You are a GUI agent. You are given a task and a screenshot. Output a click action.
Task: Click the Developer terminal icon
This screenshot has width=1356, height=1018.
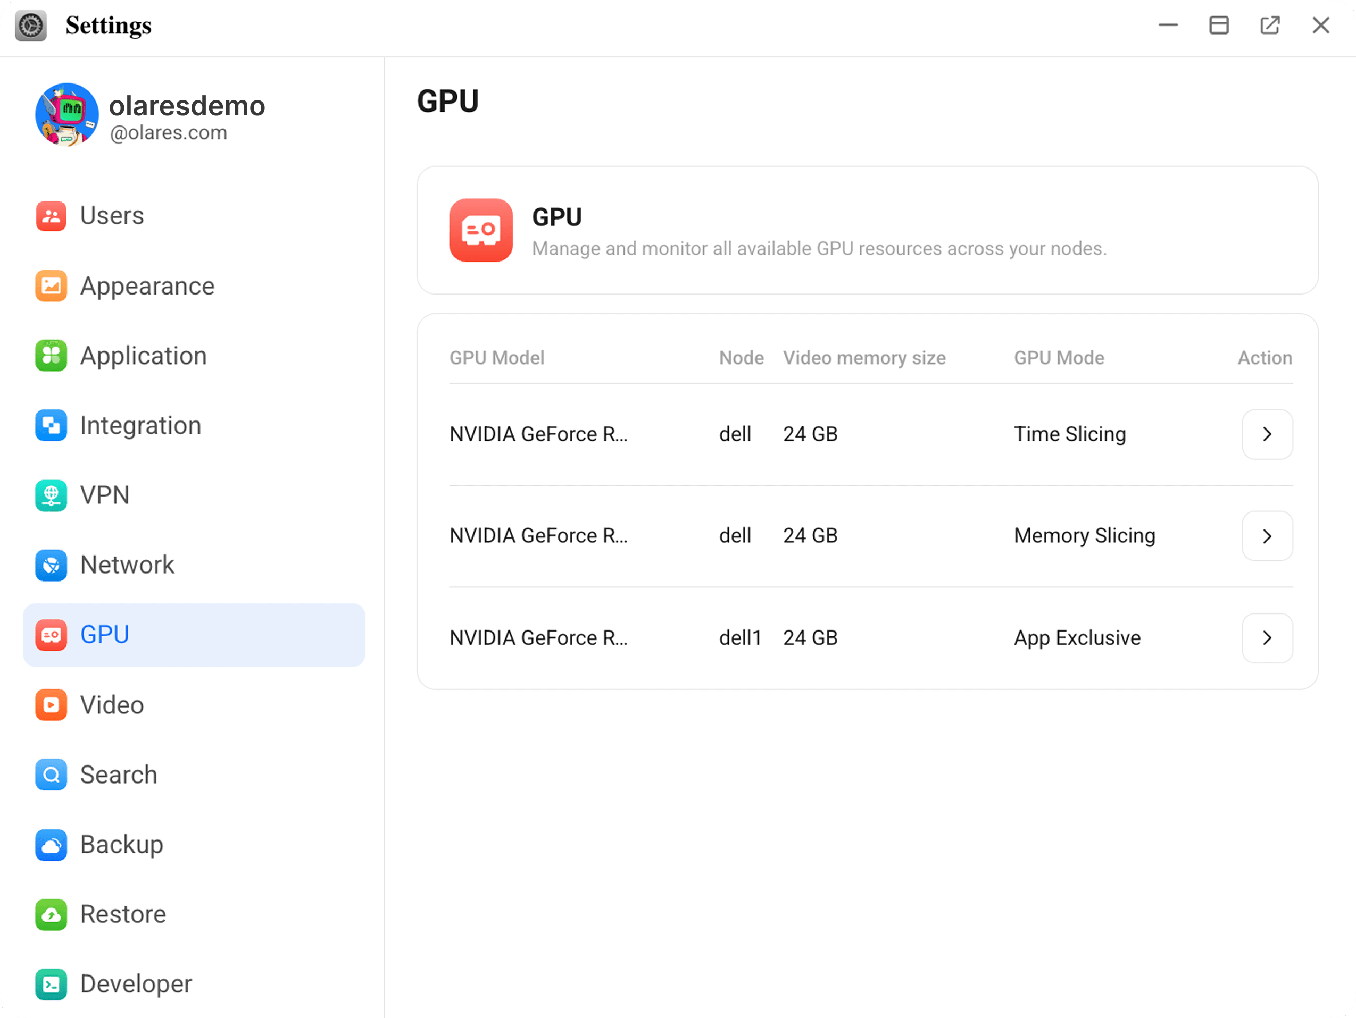tap(52, 985)
